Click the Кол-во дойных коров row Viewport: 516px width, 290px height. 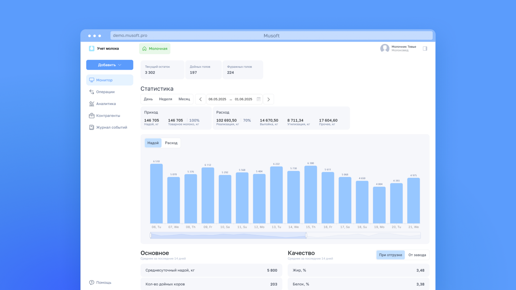pos(211,284)
